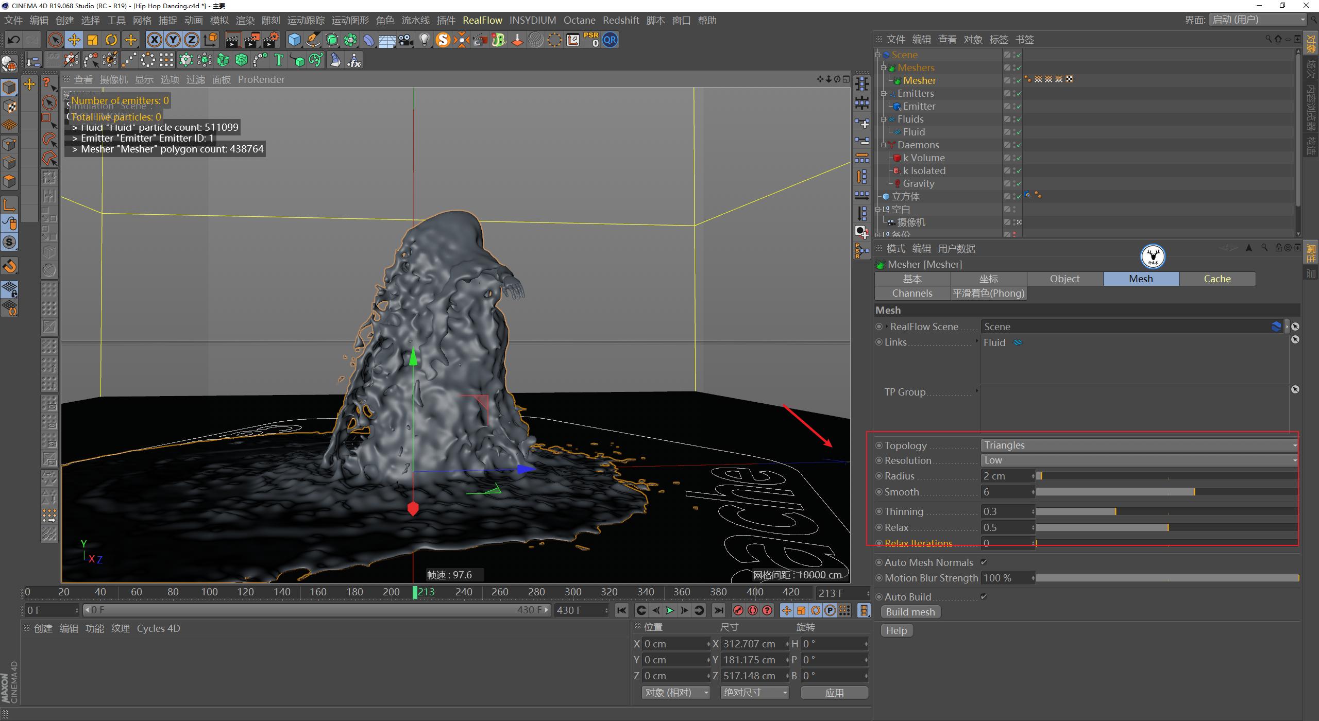Screen dimensions: 1319x721
Task: Switch to the Cache tab in Mesher attributes
Action: coord(1217,278)
